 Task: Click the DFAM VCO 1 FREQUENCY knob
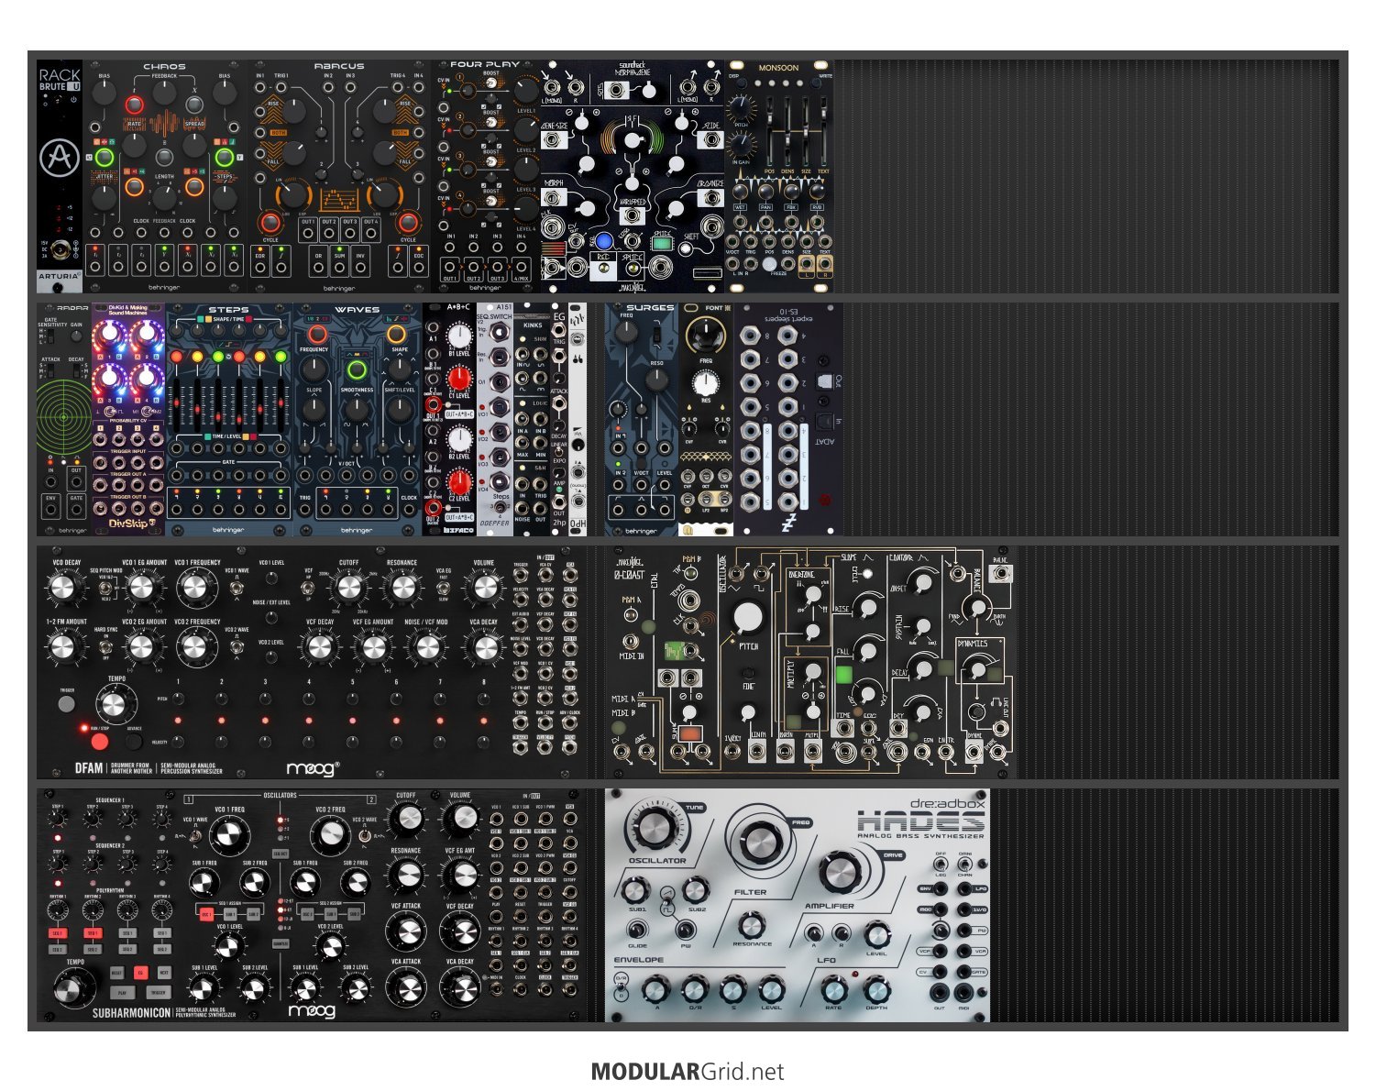[x=194, y=589]
